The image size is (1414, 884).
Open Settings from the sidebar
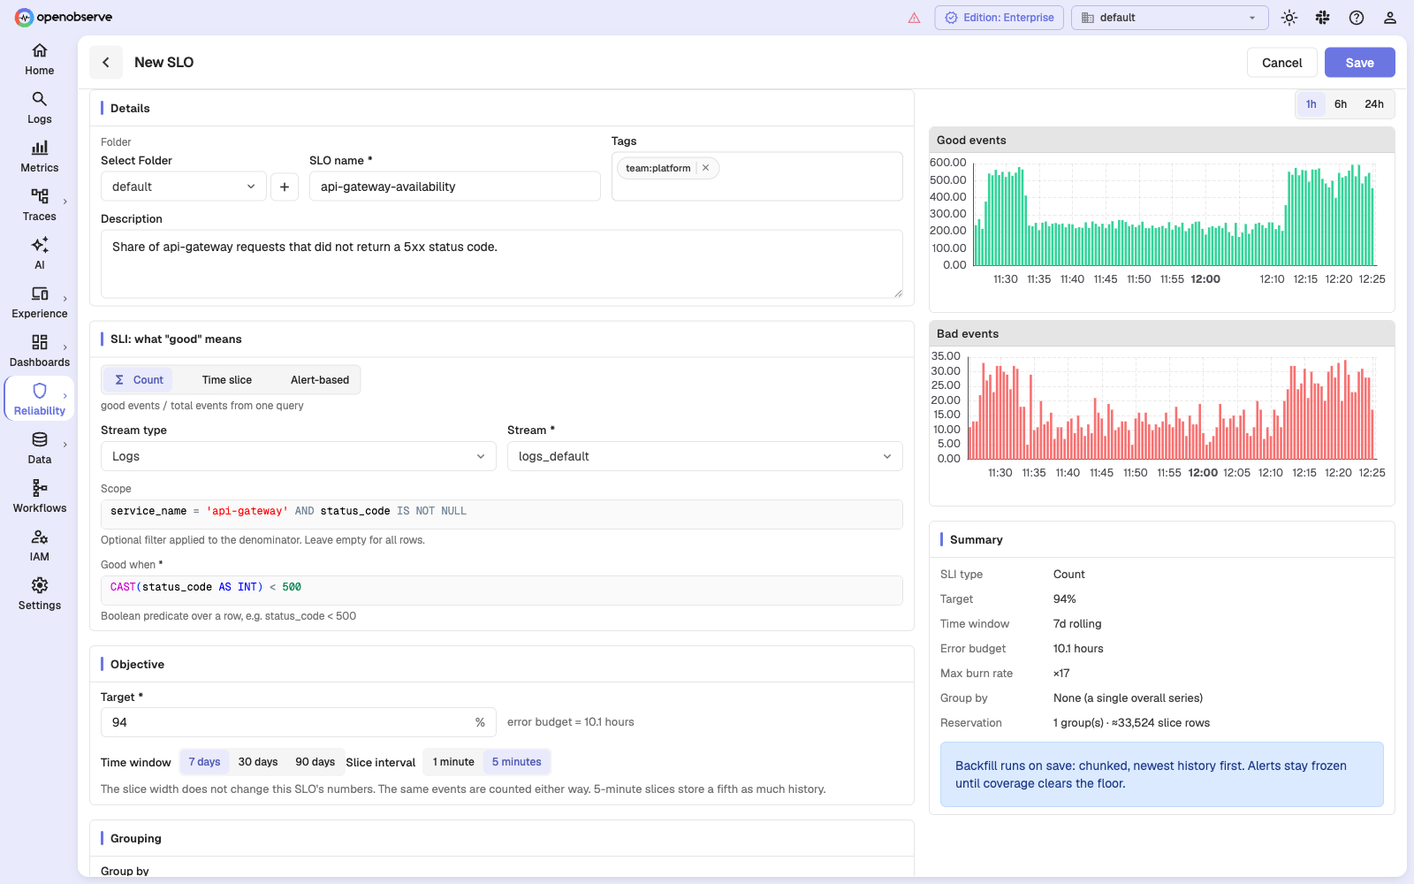[x=39, y=594]
